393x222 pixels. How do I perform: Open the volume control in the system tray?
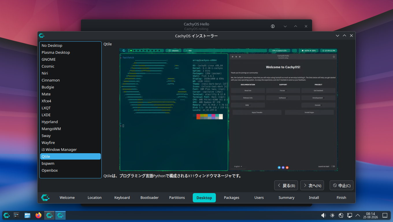pyautogui.click(x=324, y=215)
